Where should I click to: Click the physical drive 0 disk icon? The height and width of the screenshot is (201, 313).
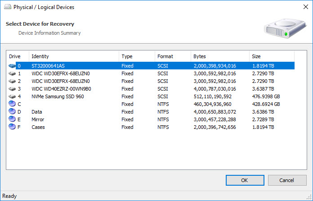tap(12, 66)
